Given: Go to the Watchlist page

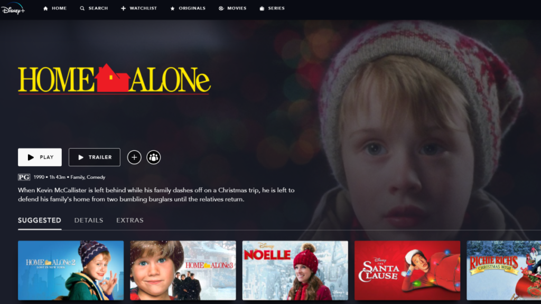Looking at the screenshot, I should 139,8.
